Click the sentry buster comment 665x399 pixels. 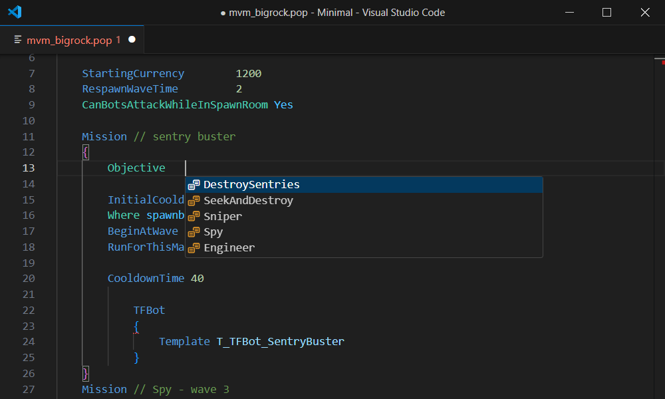[x=184, y=136]
